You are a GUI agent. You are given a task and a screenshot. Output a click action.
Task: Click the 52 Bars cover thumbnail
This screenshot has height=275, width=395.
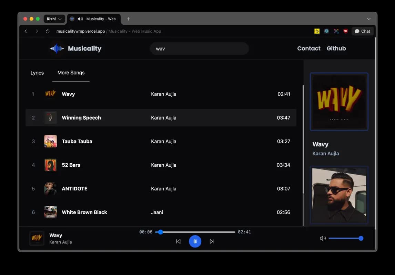[50, 165]
